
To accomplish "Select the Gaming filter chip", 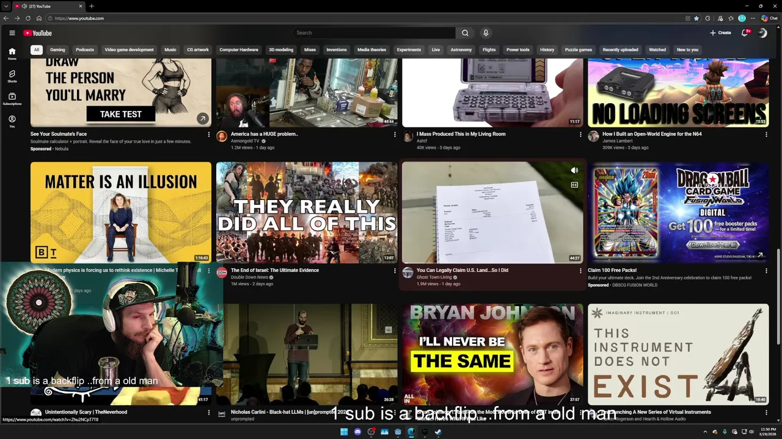I will point(57,50).
